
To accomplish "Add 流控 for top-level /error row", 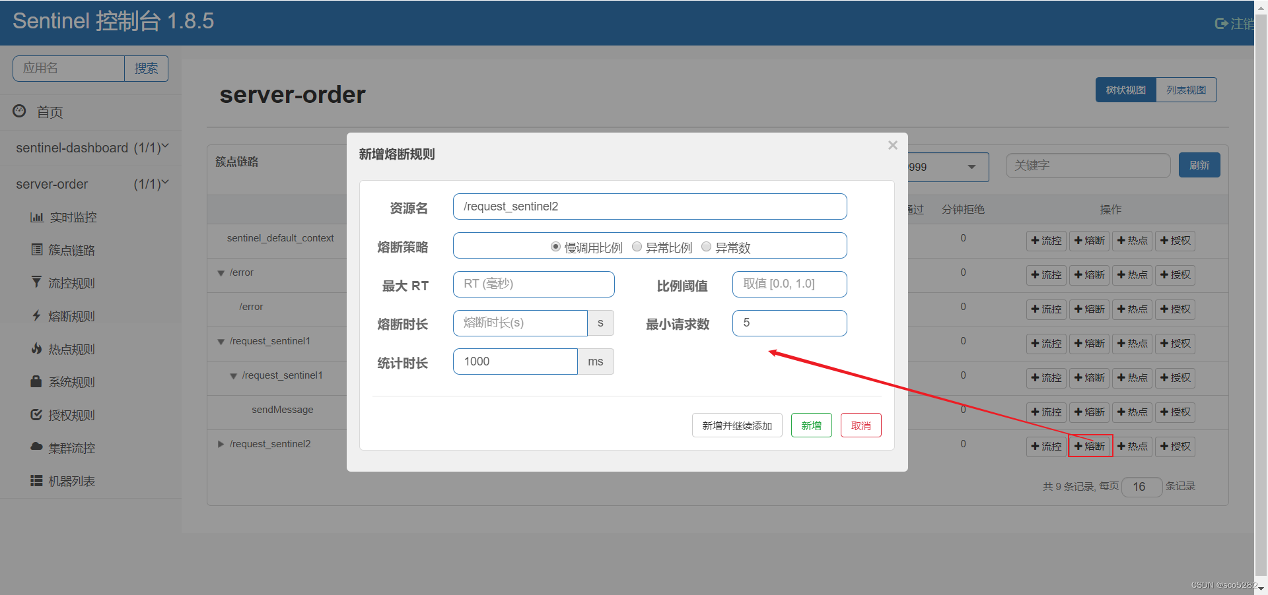I will 1046,275.
